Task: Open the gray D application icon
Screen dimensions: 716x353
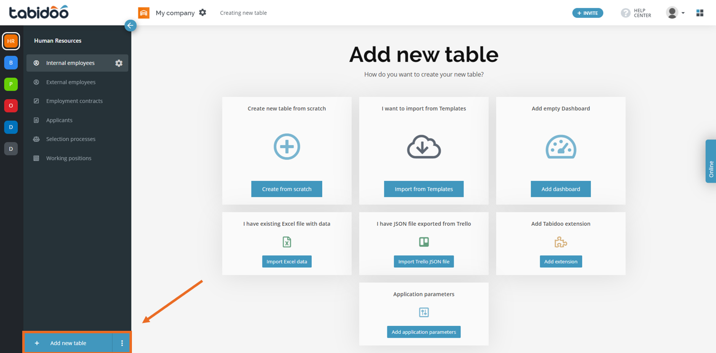Action: [11, 149]
